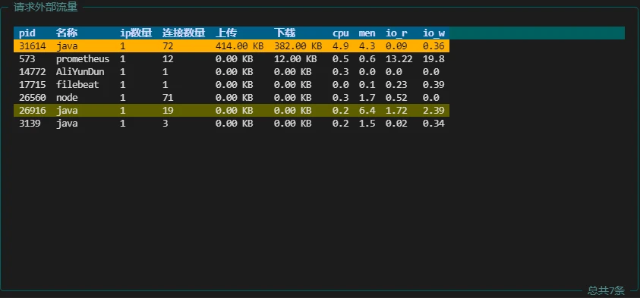The width and height of the screenshot is (640, 298).
Task: Click the men column header
Action: [367, 33]
